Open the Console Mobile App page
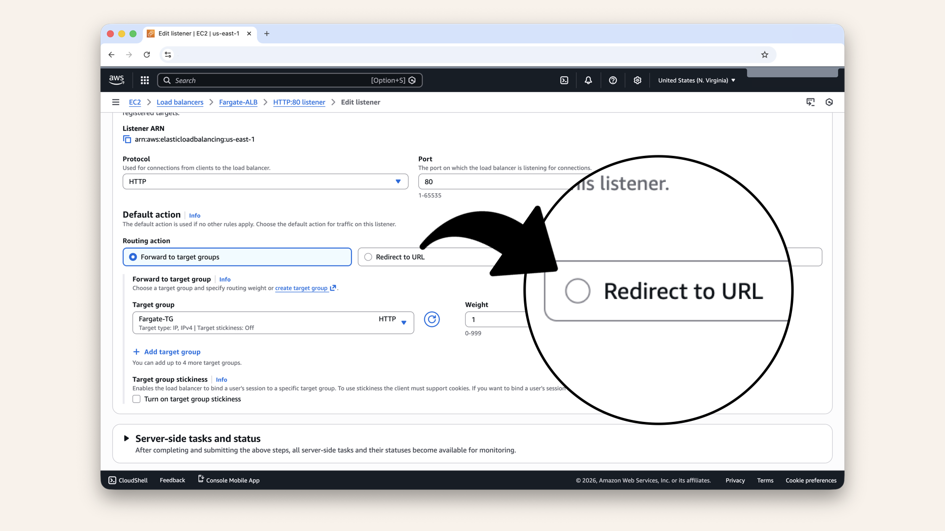The width and height of the screenshot is (945, 531). click(x=228, y=480)
